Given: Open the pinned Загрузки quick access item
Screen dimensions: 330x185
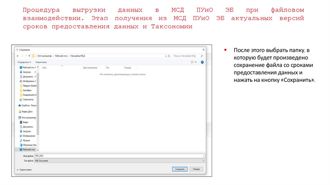Looking at the screenshot, I should pos(28,72).
